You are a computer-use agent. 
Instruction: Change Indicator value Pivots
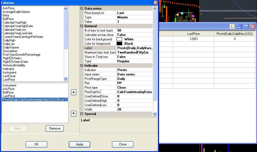tap(134, 70)
